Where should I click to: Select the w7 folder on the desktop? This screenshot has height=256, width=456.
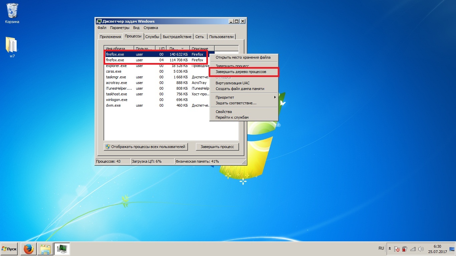12,47
